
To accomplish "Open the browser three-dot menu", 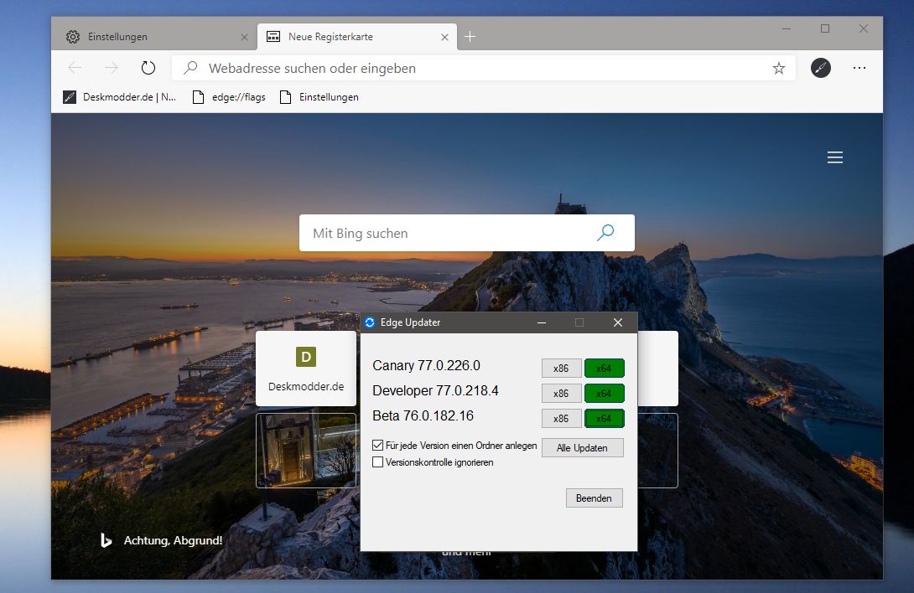I will click(859, 68).
